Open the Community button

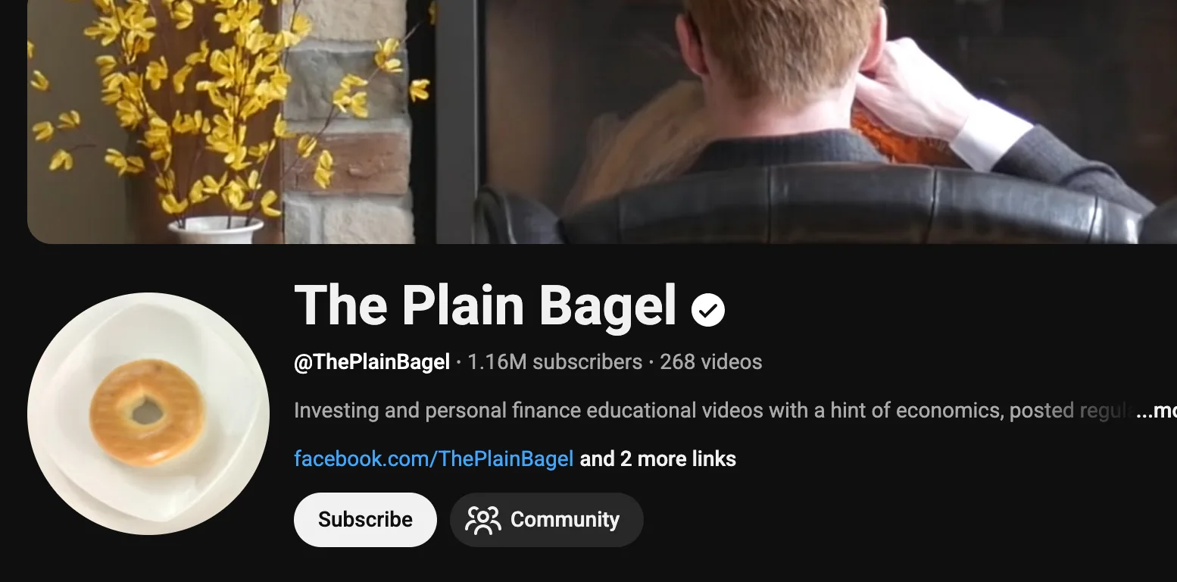click(x=547, y=520)
